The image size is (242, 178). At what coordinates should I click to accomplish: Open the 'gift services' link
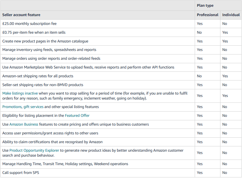(x=33, y=107)
